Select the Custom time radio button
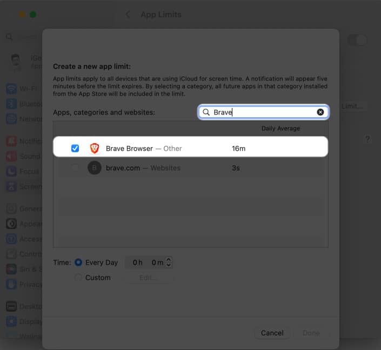The image size is (381, 350). 78,278
